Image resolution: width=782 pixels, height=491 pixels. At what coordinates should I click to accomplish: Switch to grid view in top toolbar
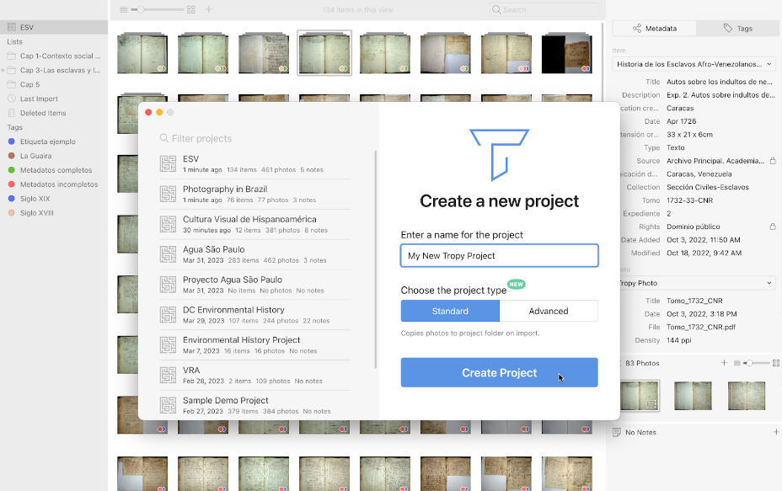pos(191,10)
